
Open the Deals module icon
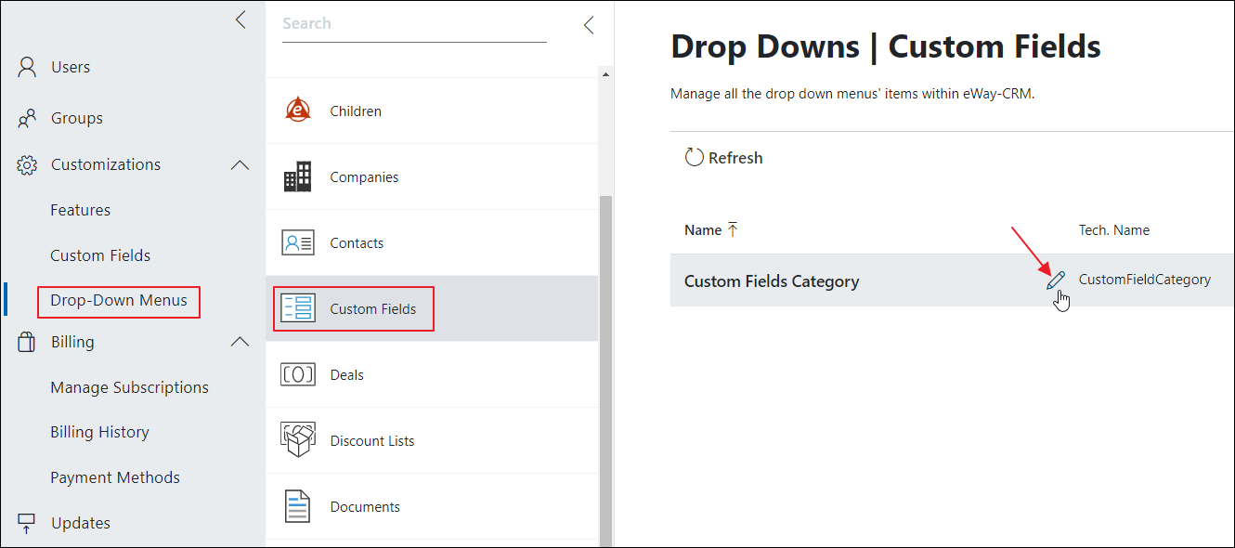pyautogui.click(x=297, y=374)
